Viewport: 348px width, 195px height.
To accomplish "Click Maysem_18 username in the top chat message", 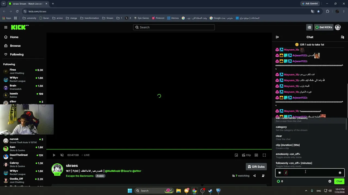I will point(291,50).
